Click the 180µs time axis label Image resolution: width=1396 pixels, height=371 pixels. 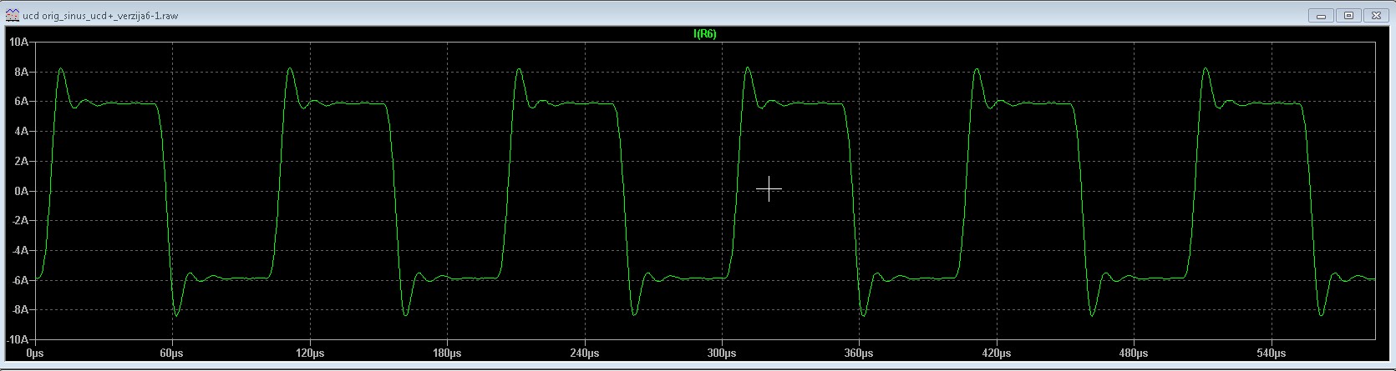click(x=447, y=353)
